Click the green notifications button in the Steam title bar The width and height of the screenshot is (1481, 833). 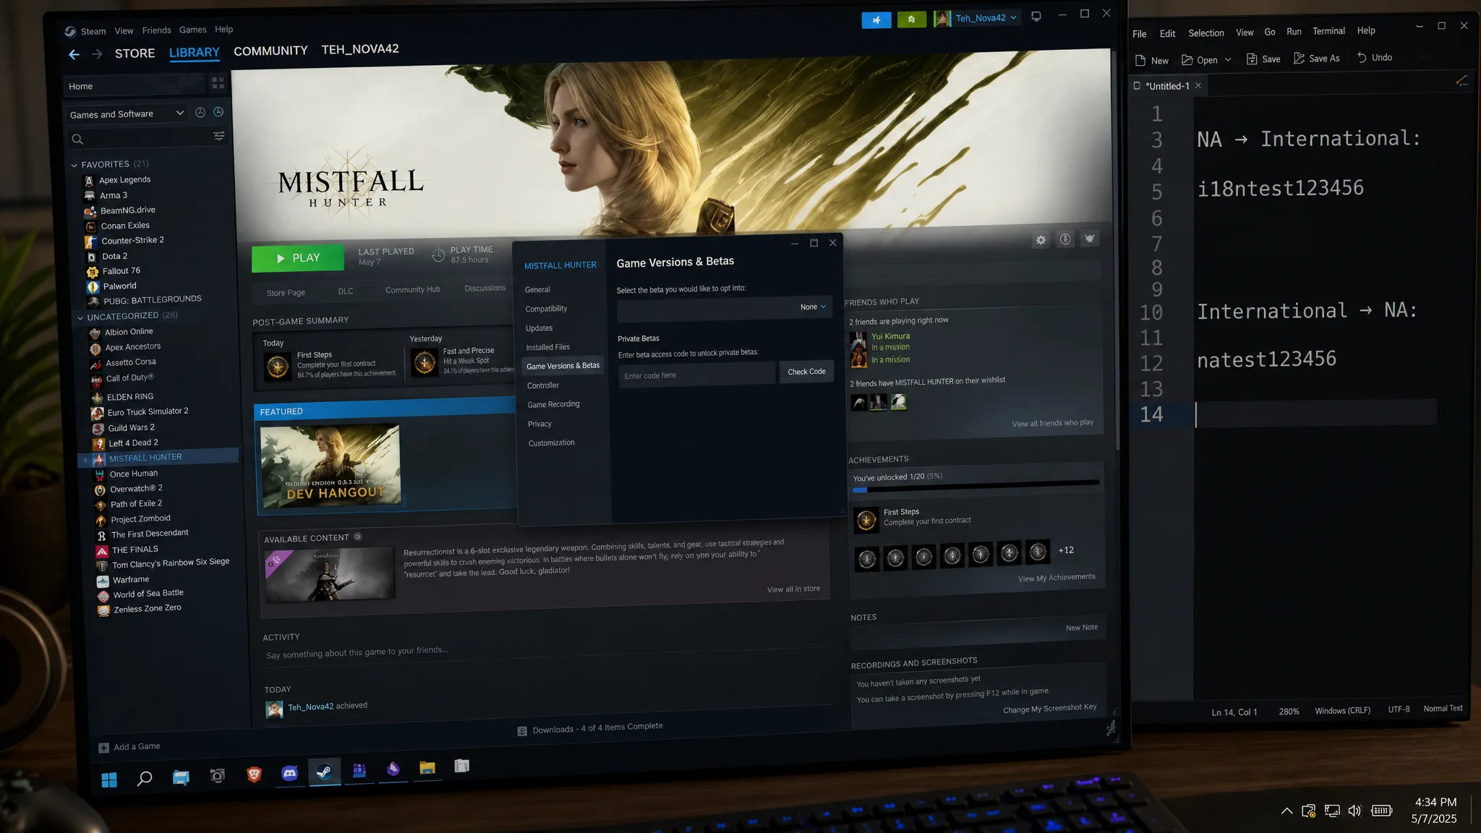911,20
